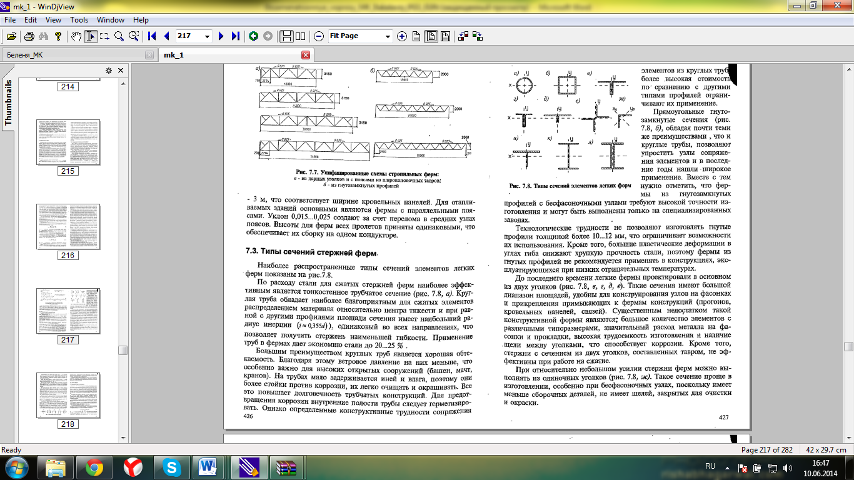
Task: Click Page 217 of 282 in status bar
Action: click(x=766, y=450)
